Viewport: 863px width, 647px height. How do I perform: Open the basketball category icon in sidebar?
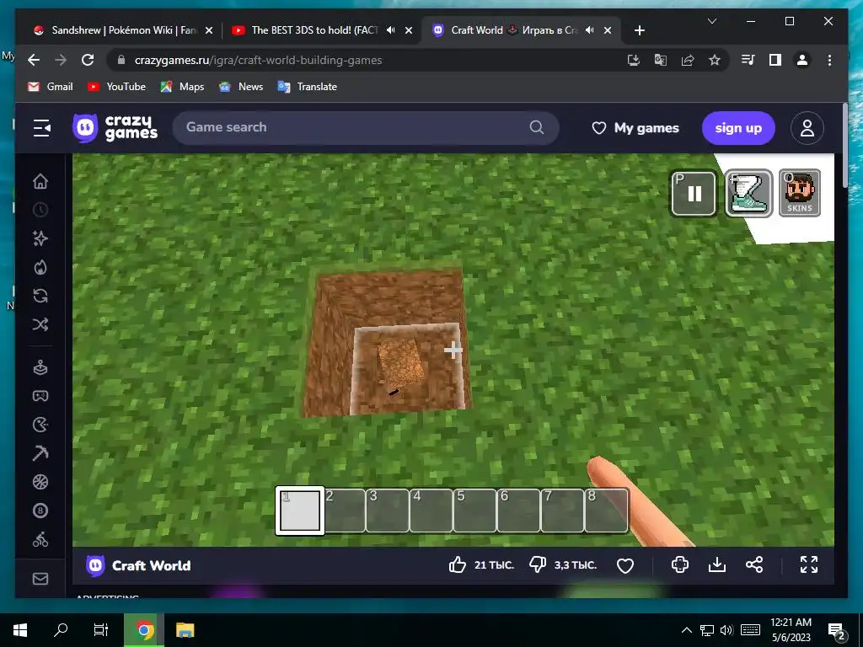click(x=40, y=482)
